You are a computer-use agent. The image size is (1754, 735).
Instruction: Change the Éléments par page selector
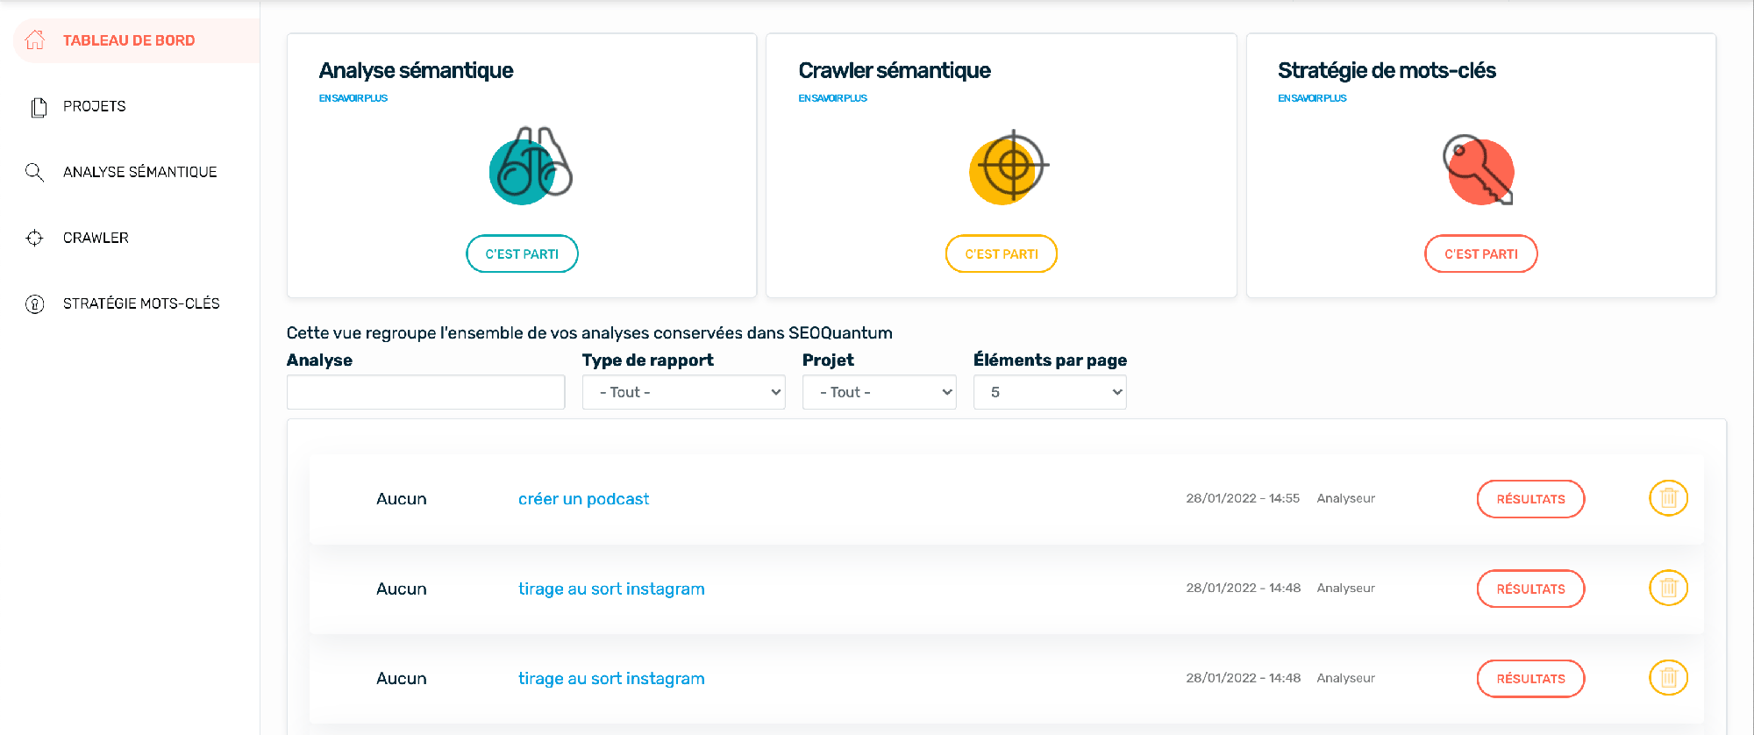point(1049,392)
